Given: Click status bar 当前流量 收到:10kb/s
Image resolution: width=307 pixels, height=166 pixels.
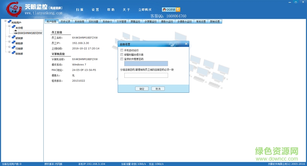Looking at the screenshot, I should pyautogui.click(x=134, y=164).
